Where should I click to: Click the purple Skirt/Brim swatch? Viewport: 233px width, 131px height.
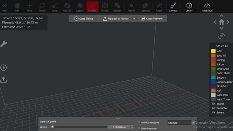coord(213,86)
